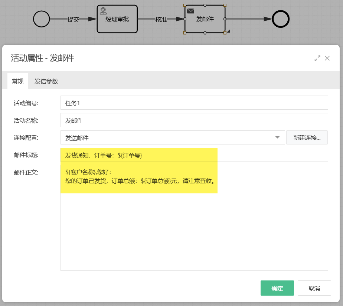Click the 取消 button

[x=314, y=288]
